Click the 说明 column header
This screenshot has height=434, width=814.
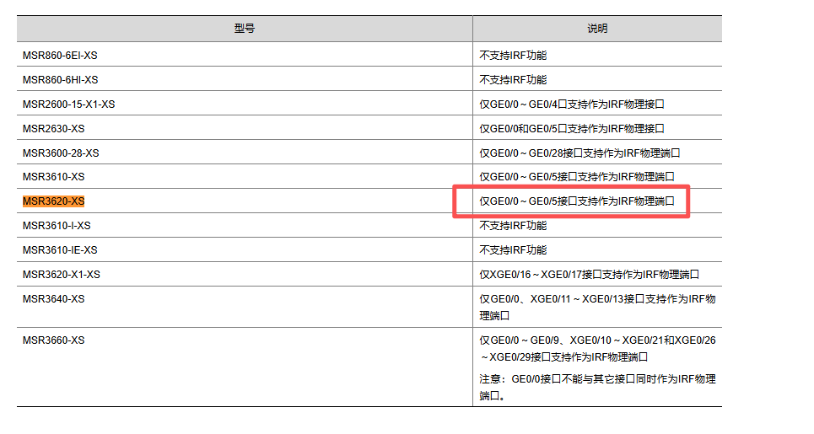pos(597,29)
